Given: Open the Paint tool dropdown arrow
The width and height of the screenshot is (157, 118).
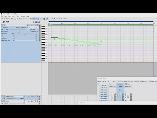Looking at the screenshot, I should (55, 19).
